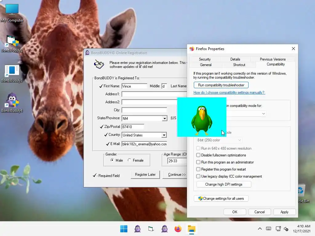
Task: Click the First Name field in registration
Action: point(134,86)
